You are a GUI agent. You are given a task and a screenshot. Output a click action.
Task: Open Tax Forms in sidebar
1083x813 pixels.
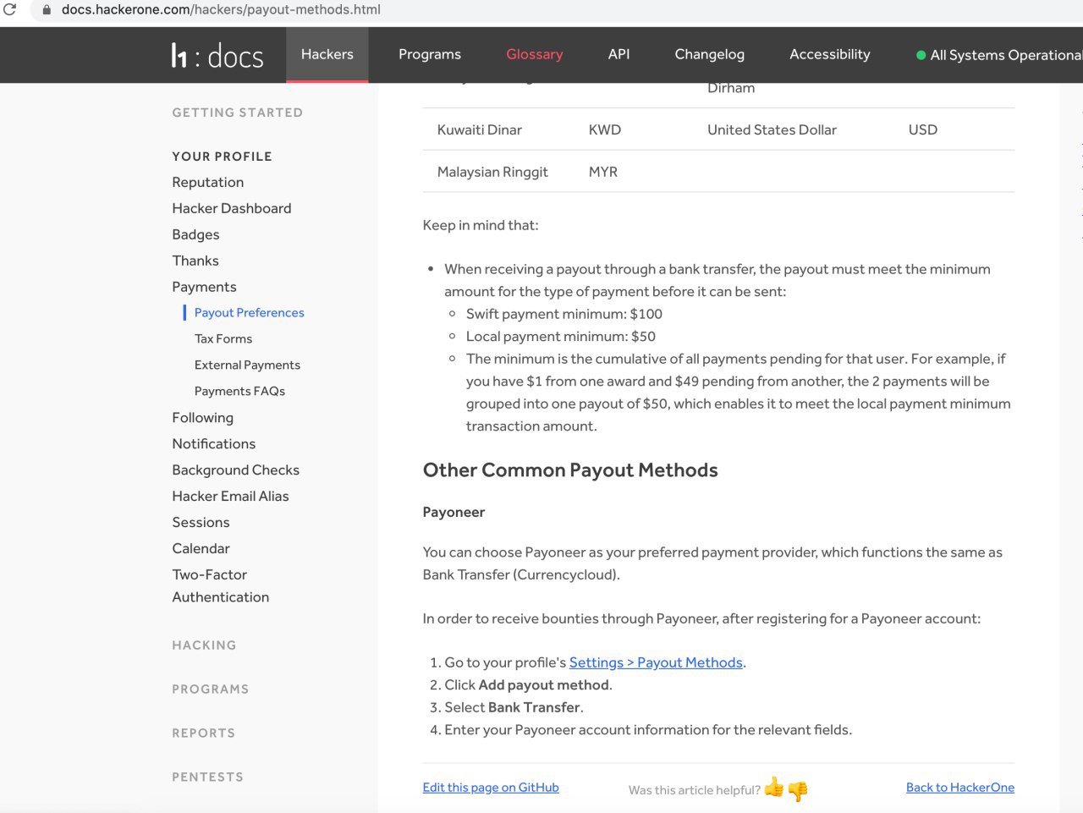coord(223,338)
